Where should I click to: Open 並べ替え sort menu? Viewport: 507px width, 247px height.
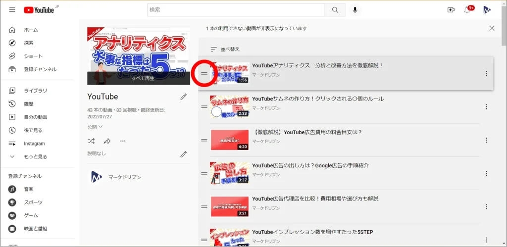(225, 49)
